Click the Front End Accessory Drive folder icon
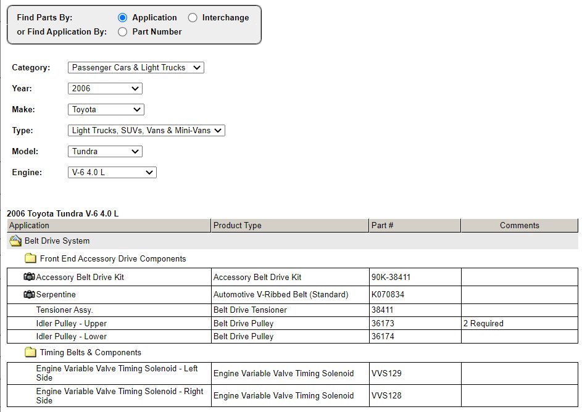Screen dimensions: 582x412 (x=30, y=258)
